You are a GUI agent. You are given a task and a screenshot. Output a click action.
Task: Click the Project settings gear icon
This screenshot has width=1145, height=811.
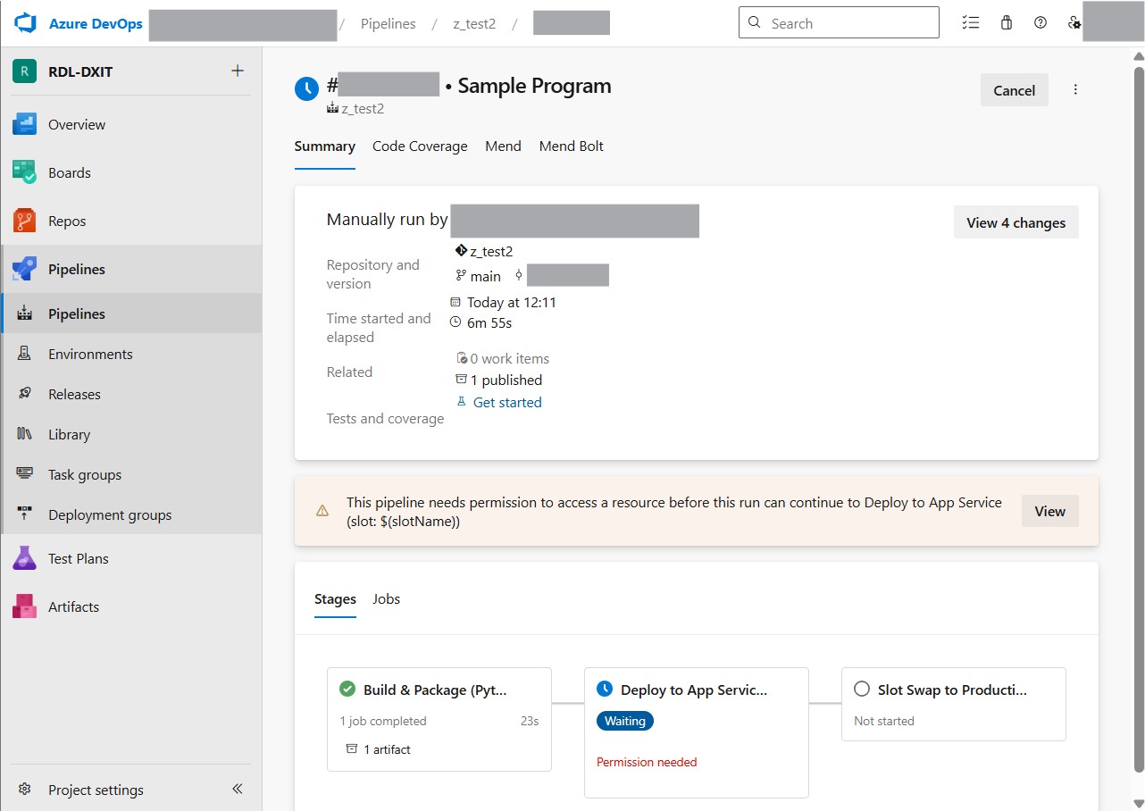25,790
